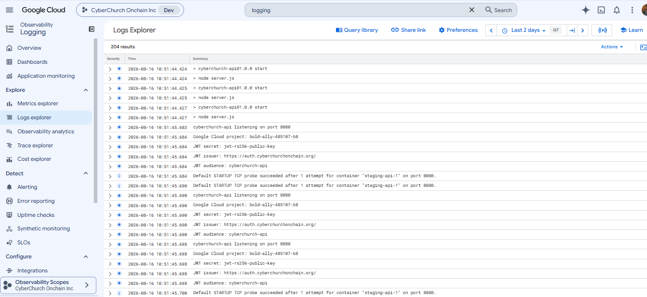This screenshot has width=647, height=297.
Task: Step the time range forward
Action: pos(583,30)
